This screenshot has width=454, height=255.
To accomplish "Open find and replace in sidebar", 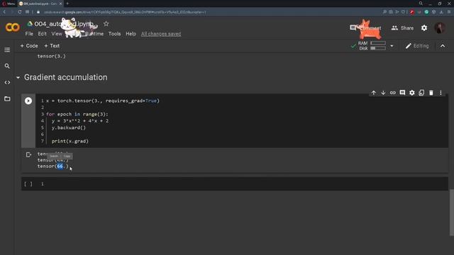I will coord(7,66).
